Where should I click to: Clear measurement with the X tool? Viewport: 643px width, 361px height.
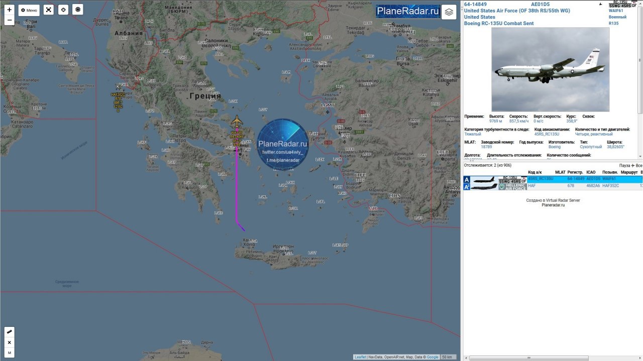click(x=9, y=342)
